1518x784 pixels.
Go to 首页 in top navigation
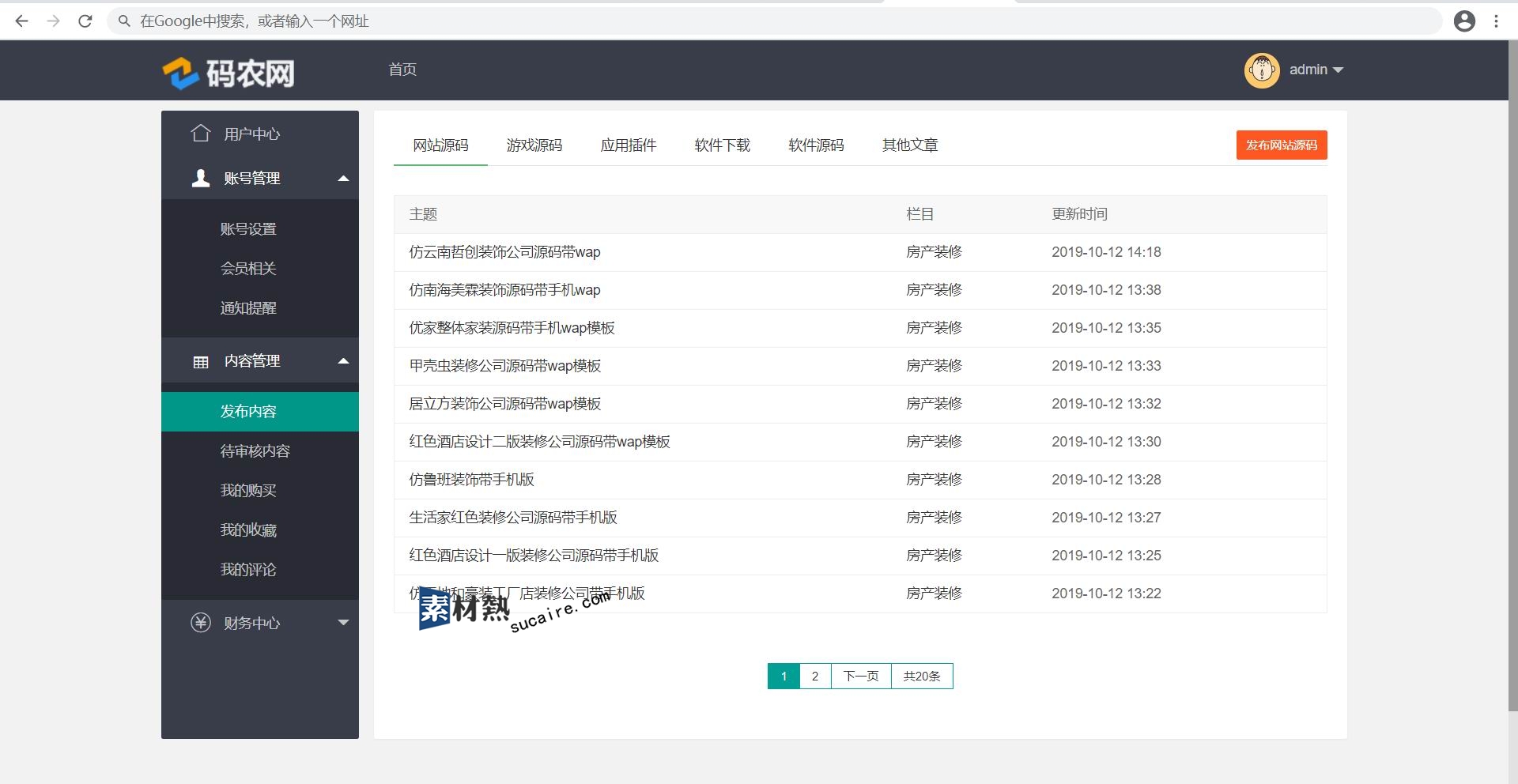[402, 70]
